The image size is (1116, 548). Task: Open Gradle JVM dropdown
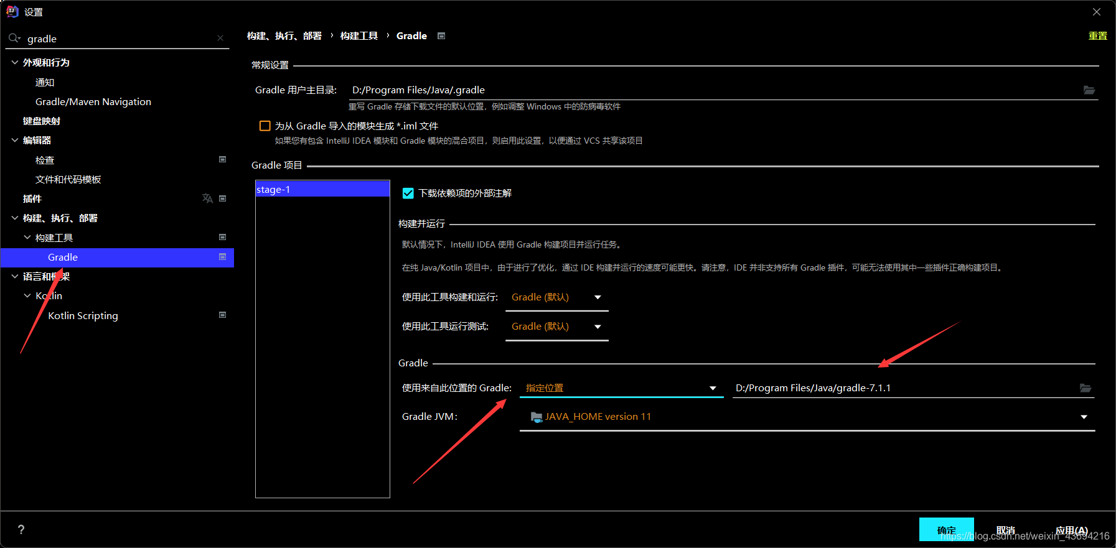tap(807, 417)
